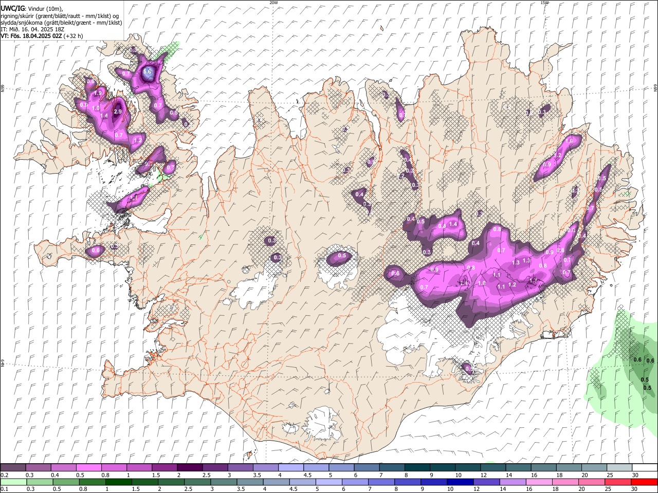
Task: Click the "rigning/skúrir" description line
Action: (60, 16)
